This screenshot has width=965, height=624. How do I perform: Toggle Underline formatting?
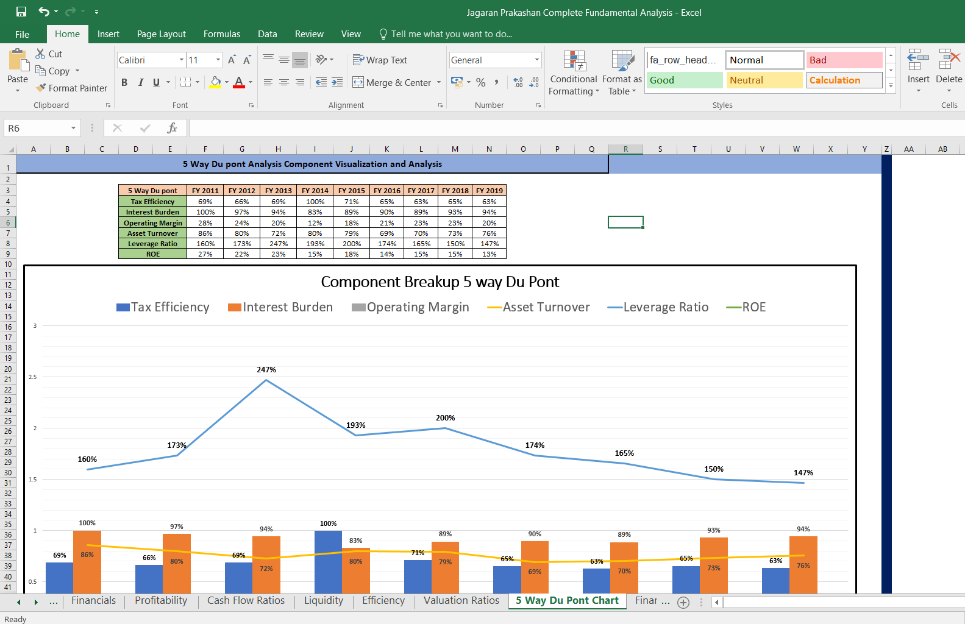157,82
